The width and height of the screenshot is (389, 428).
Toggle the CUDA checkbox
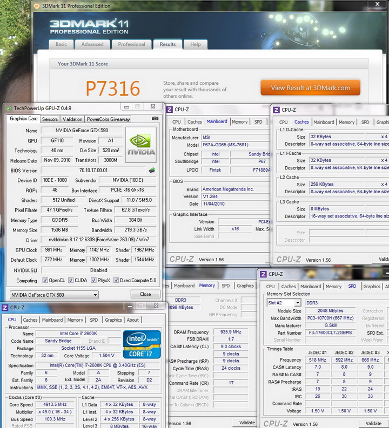[x=71, y=280]
